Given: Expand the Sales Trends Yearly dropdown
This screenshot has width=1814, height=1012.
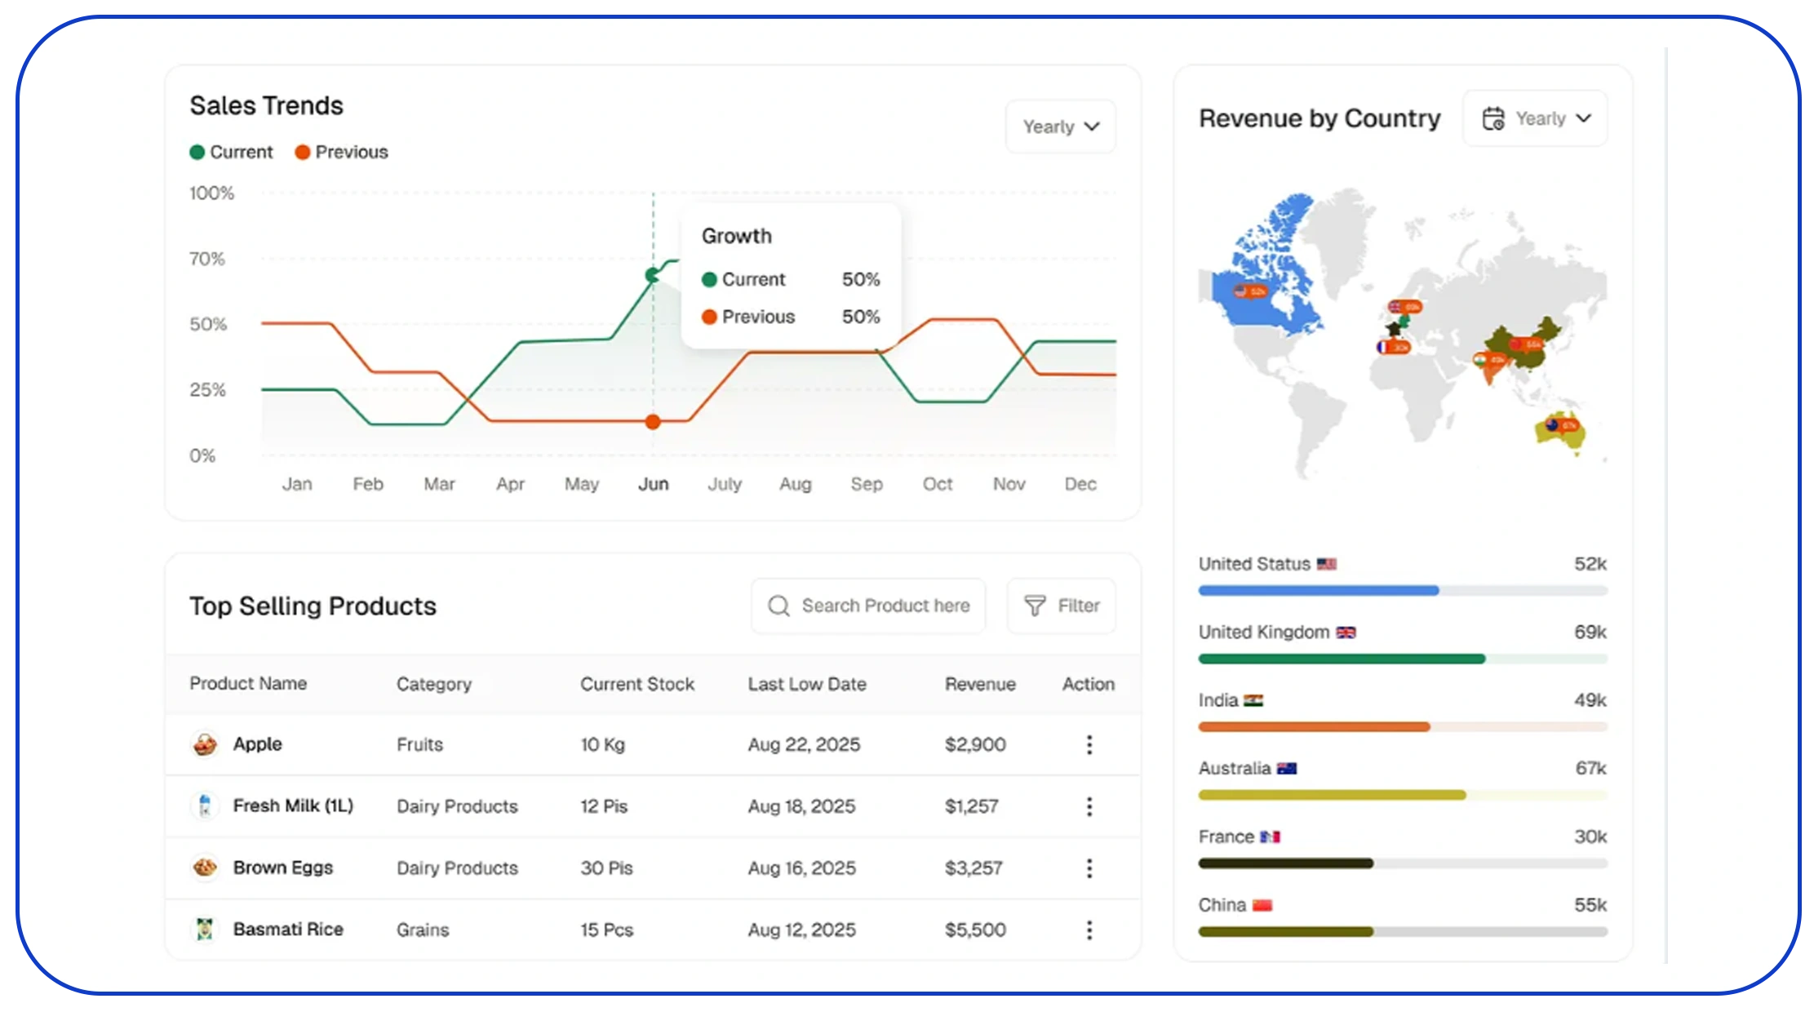Looking at the screenshot, I should point(1061,126).
